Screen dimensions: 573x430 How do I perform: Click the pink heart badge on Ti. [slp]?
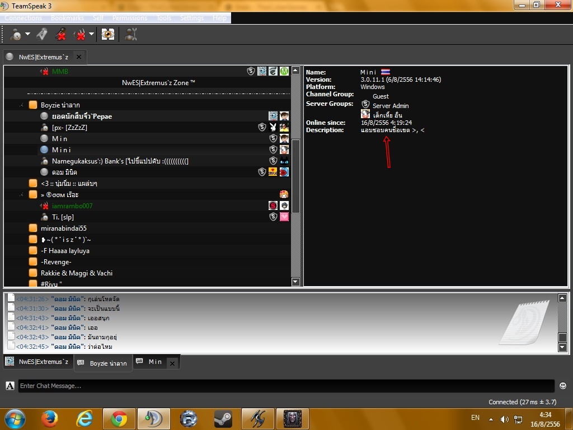tap(284, 217)
